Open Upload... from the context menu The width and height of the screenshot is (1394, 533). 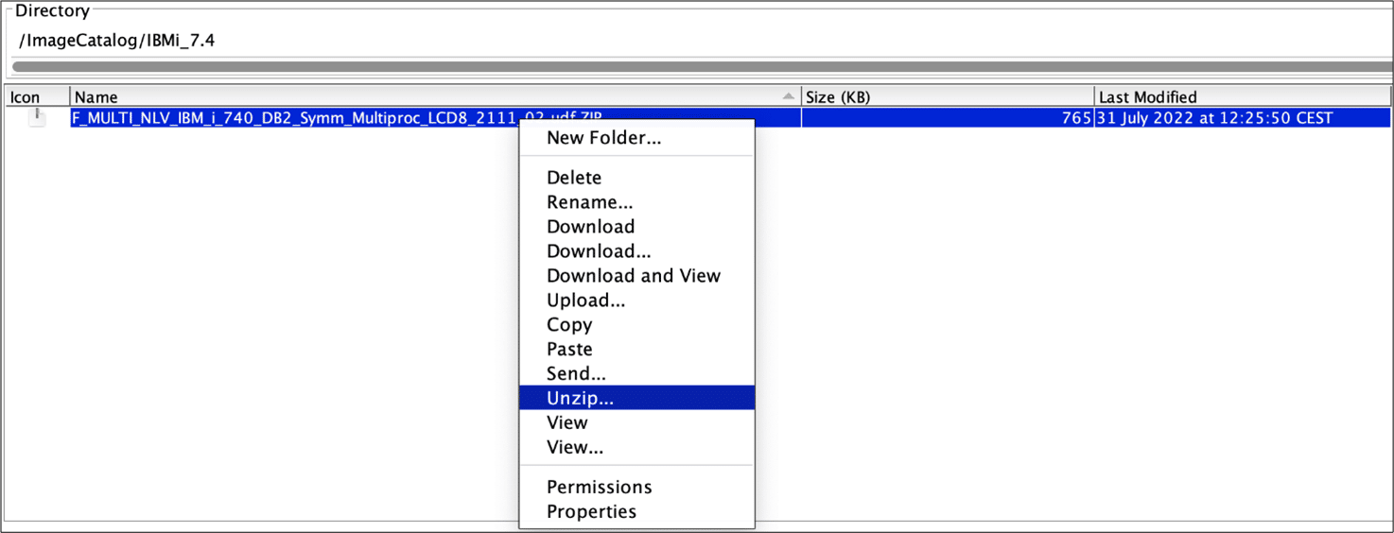pyautogui.click(x=585, y=301)
